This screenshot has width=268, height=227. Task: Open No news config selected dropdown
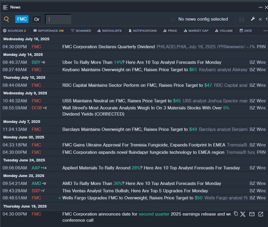pyautogui.click(x=203, y=19)
